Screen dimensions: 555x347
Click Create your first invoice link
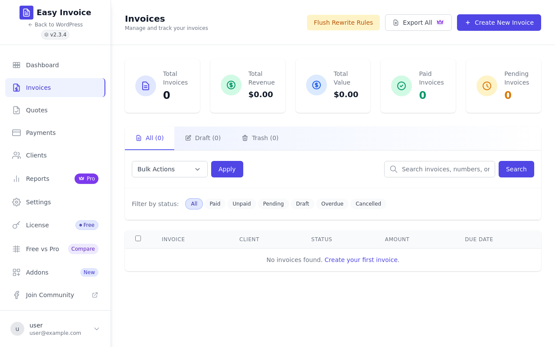click(361, 260)
